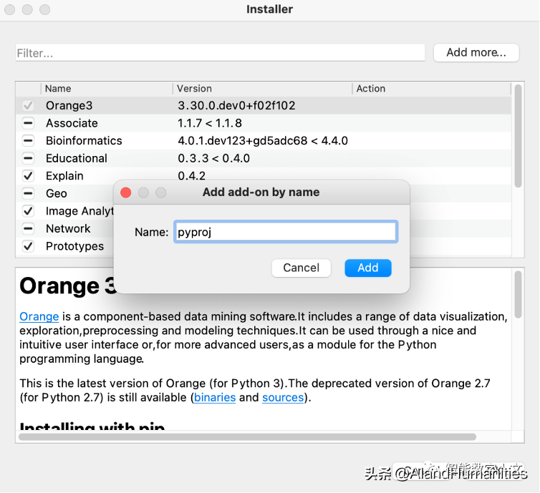
Task: Toggle the Bioinformatics add-on checkbox
Action: [x=28, y=140]
